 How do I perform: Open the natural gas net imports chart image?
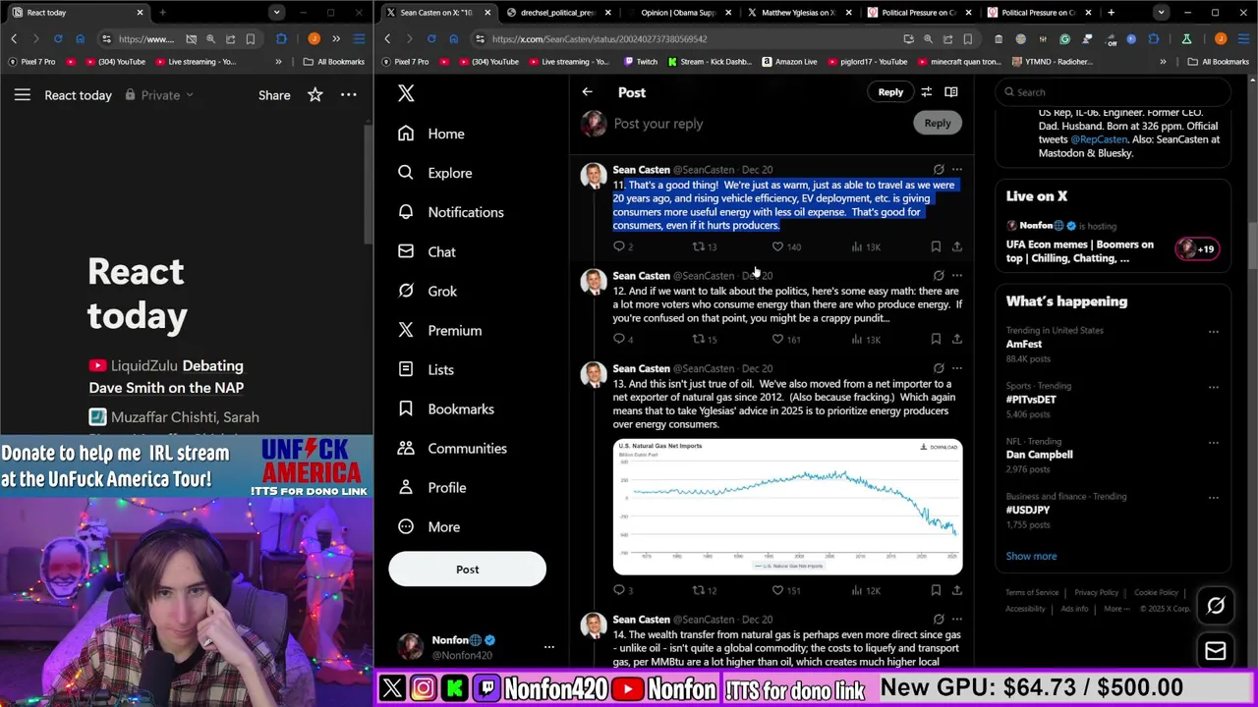click(x=787, y=507)
